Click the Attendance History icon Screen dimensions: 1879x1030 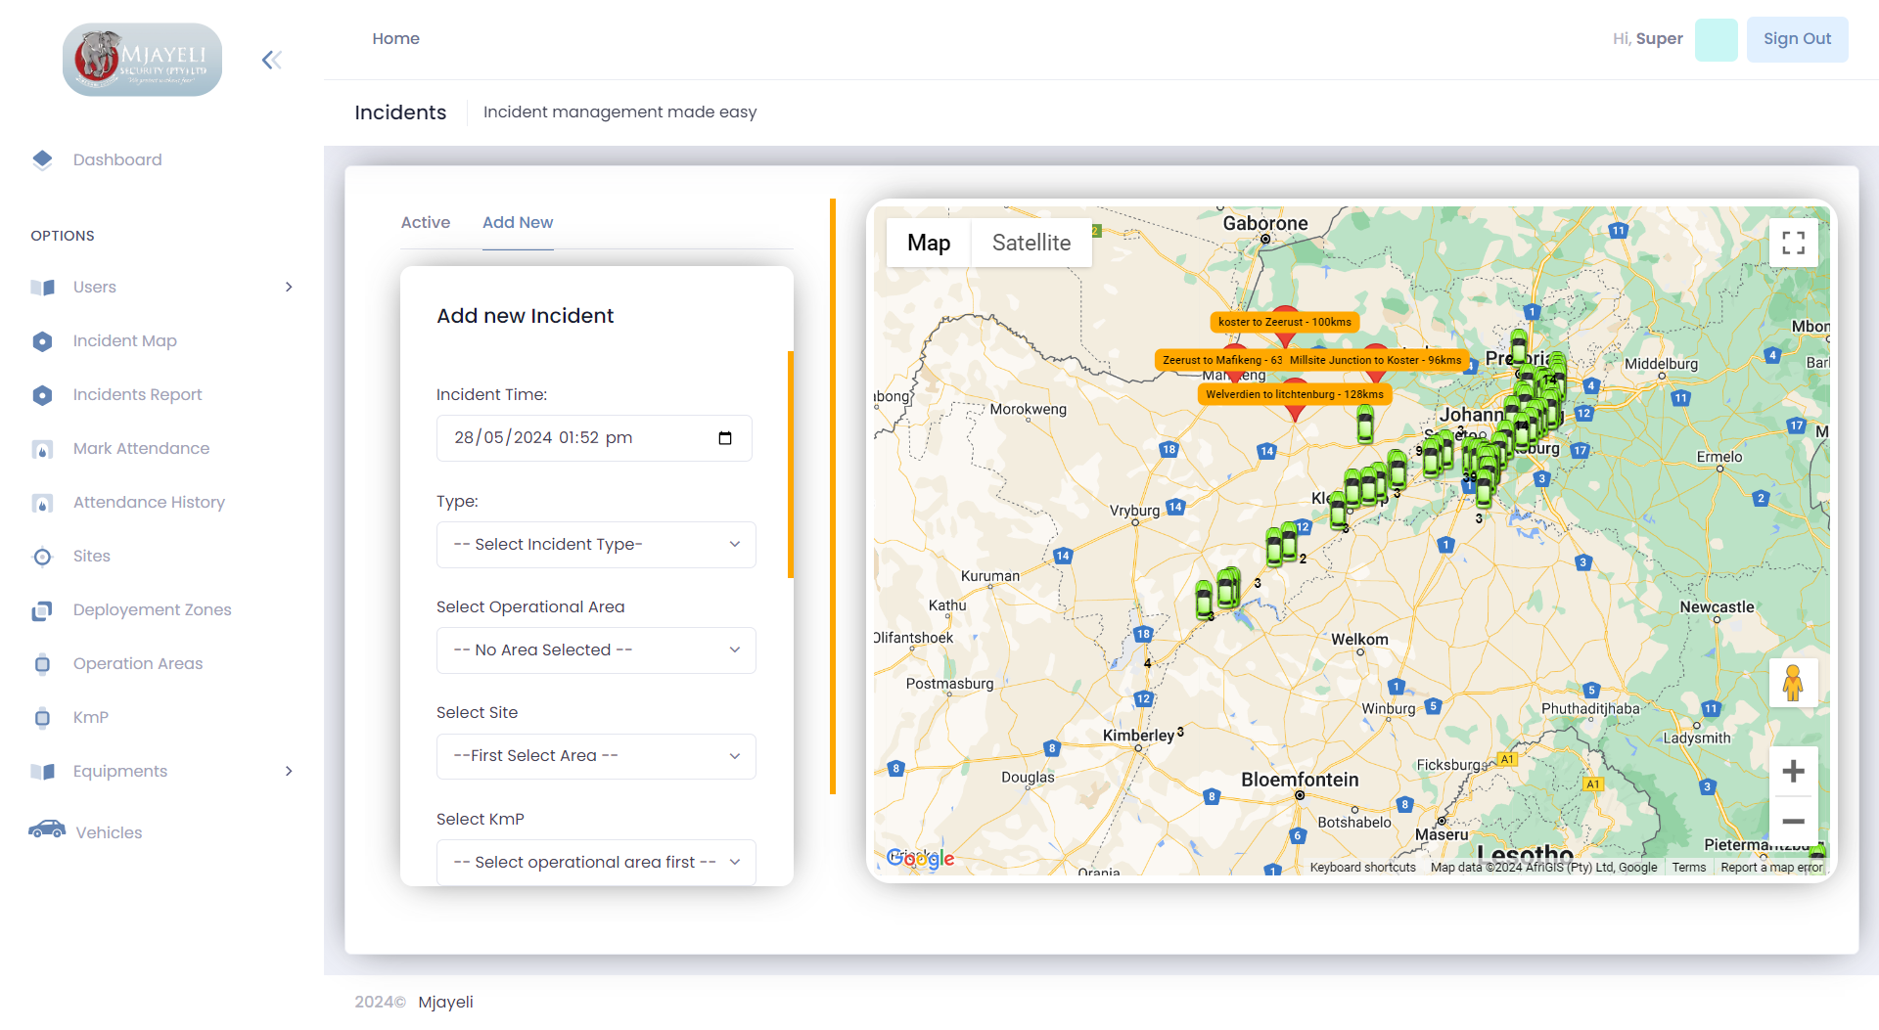(x=42, y=502)
